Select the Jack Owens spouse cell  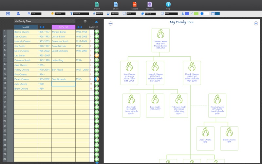pos(64,84)
